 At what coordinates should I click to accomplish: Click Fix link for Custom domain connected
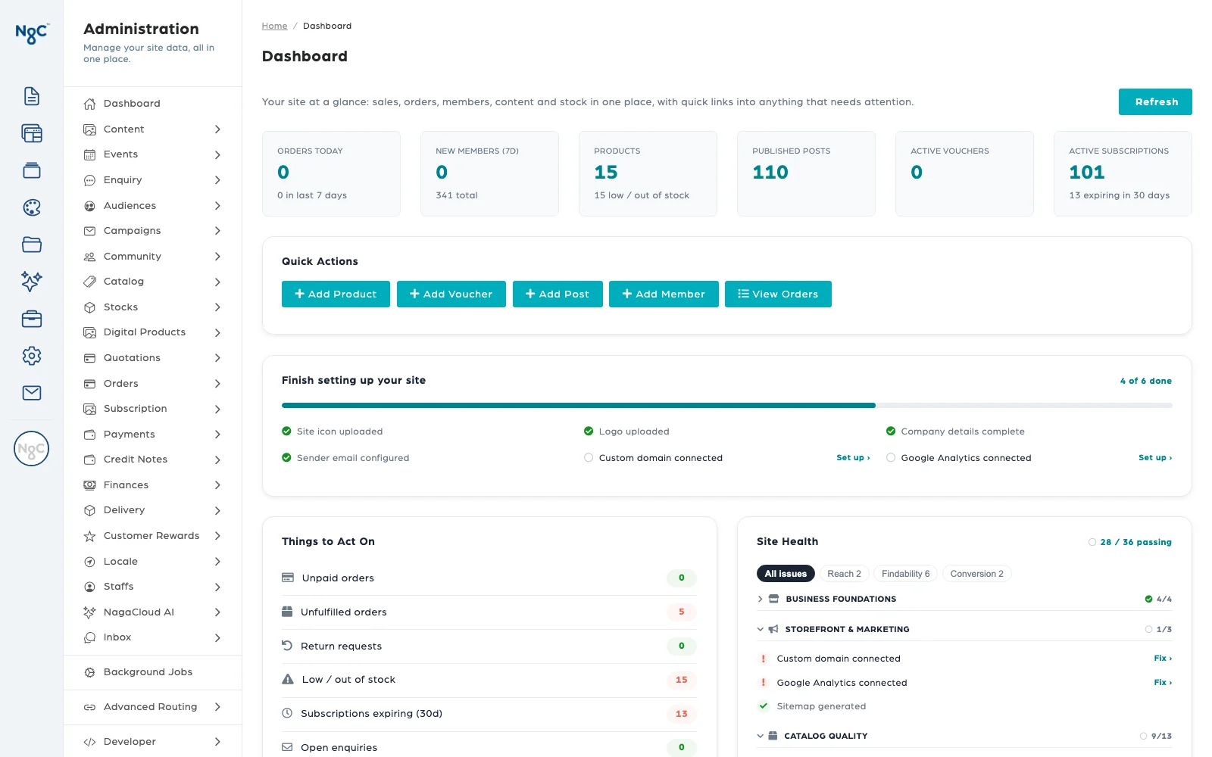coord(1162,659)
